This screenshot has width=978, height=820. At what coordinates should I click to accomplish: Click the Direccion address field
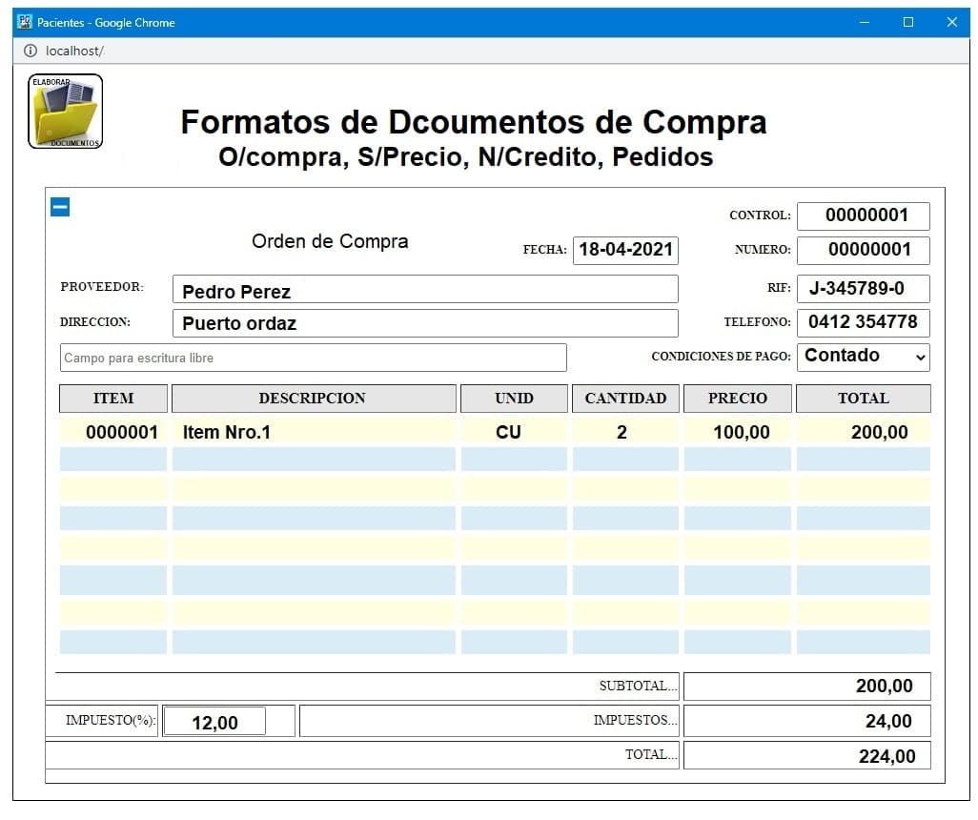(x=425, y=323)
